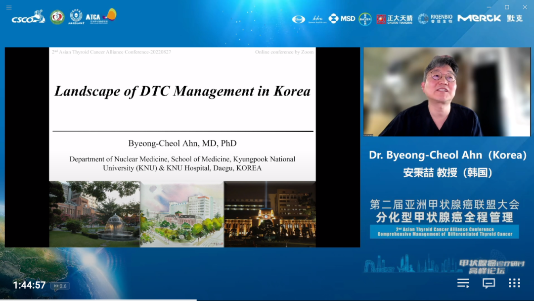This screenshot has width=534, height=301.
Task: Click the CSCO logo
Action: tap(28, 18)
